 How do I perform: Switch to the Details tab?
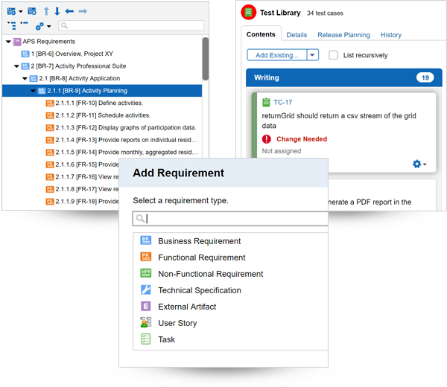point(297,35)
